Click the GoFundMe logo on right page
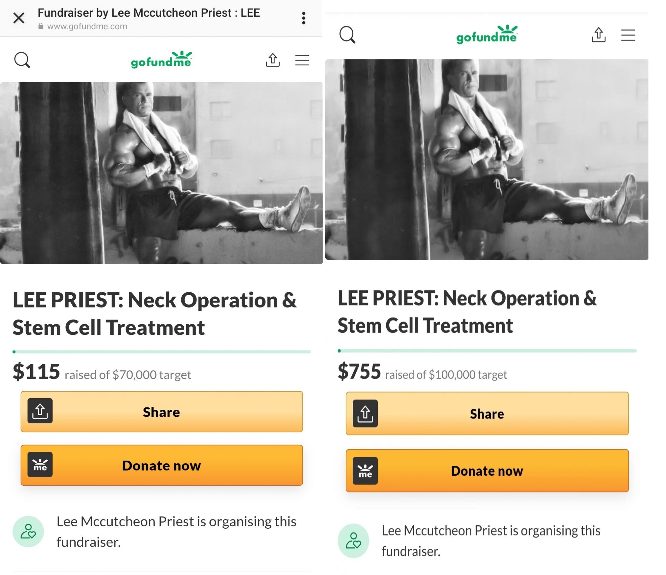Screen dimensions: 666x575 (487, 35)
